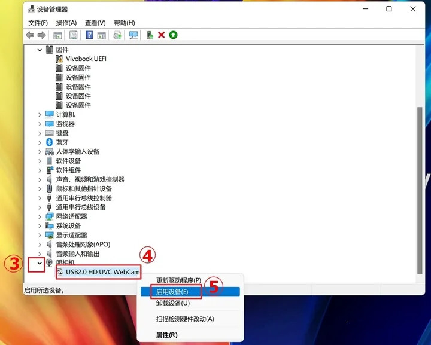Screen dimensions: 431x345
Task: Expand the 显示适配器 category
Action: point(40,235)
